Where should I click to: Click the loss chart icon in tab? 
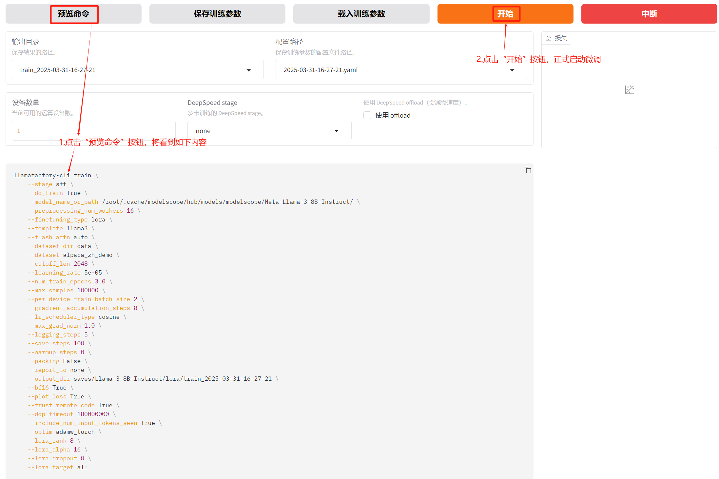548,38
